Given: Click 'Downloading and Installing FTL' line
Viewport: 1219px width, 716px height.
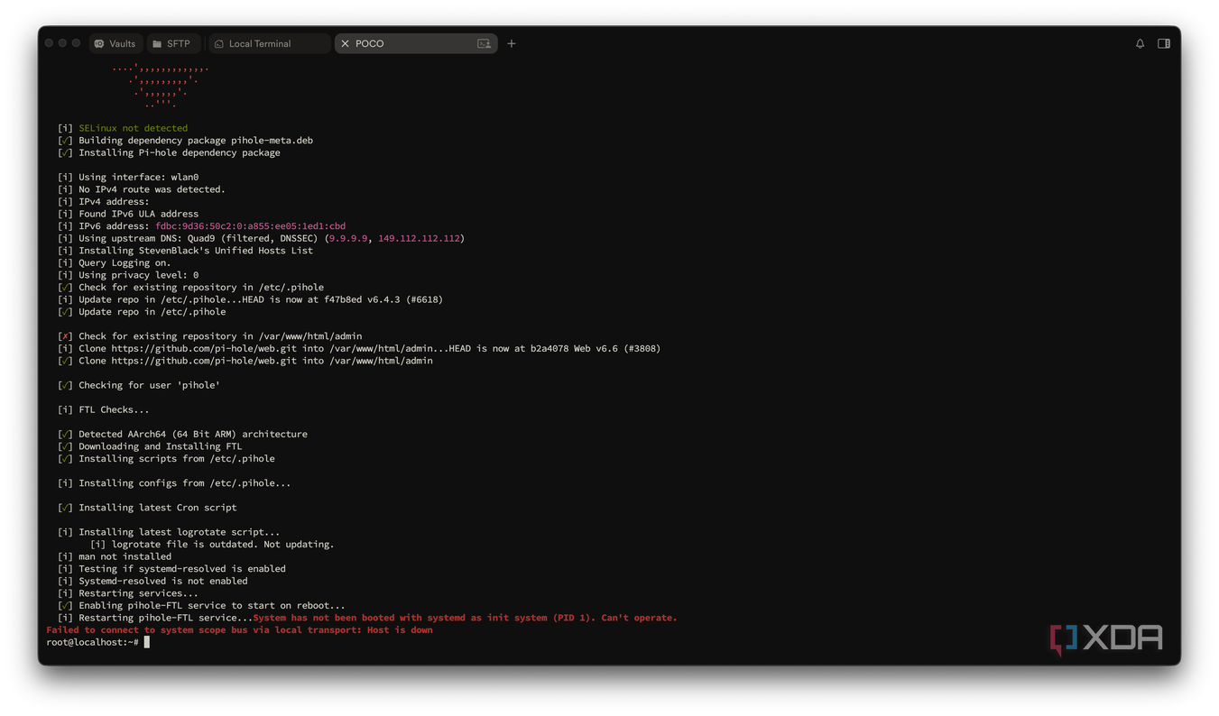Looking at the screenshot, I should tap(161, 446).
